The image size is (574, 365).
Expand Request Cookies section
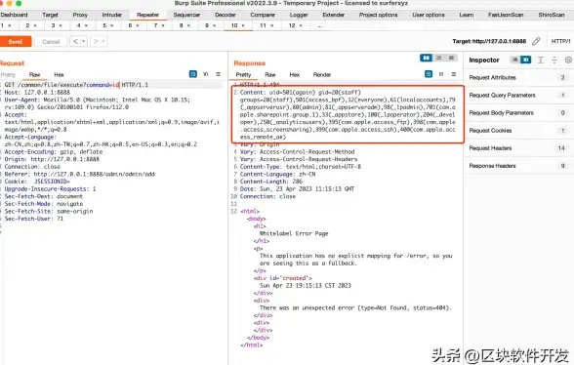[519, 131]
